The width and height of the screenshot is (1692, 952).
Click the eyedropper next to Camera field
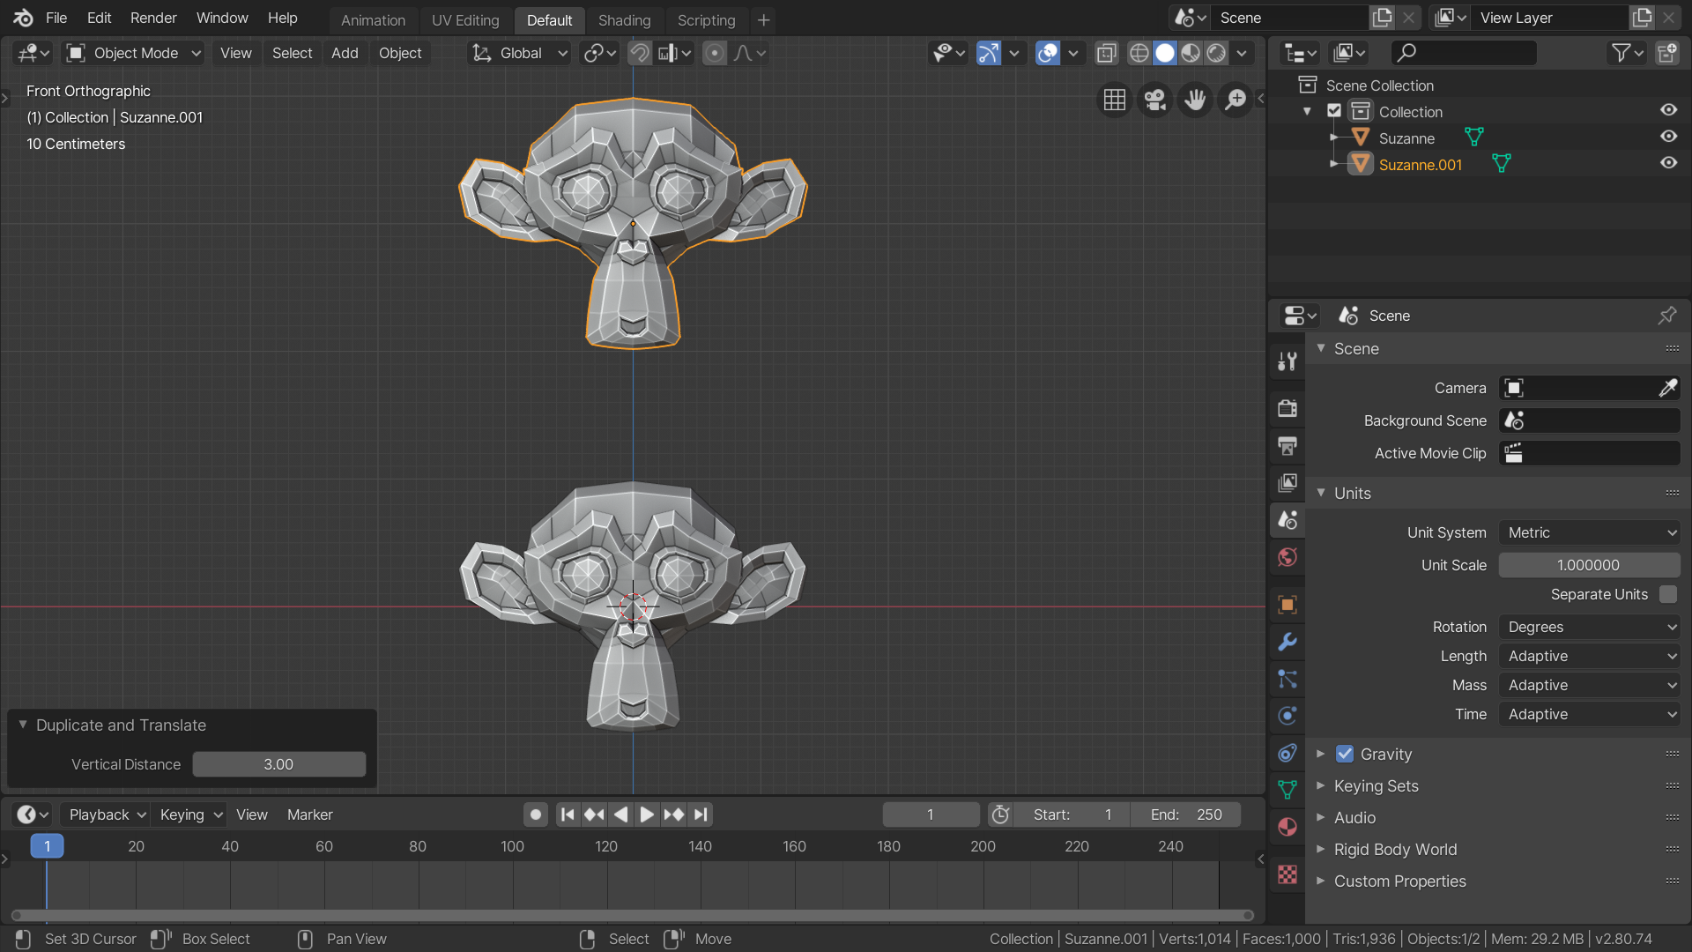click(1667, 388)
